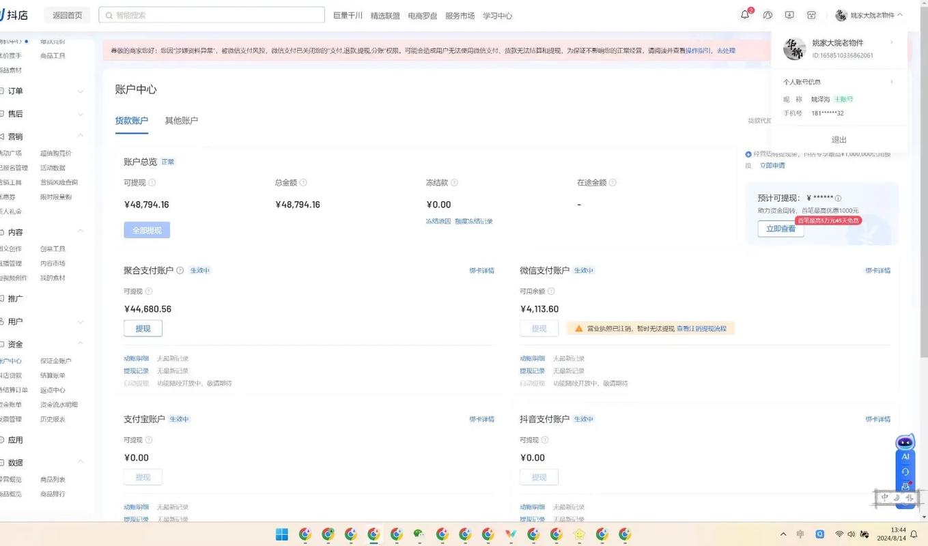Click the 立即查看 button
This screenshot has width=928, height=546.
coord(781,229)
